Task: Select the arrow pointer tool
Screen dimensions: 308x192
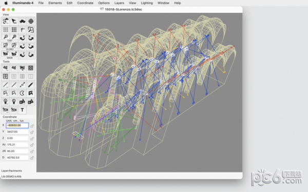Action: pyautogui.click(x=14, y=21)
